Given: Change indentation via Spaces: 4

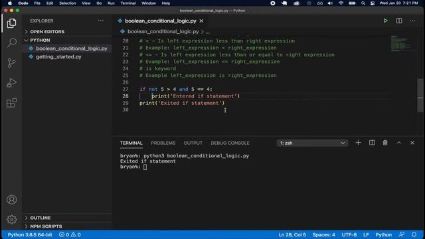Looking at the screenshot, I should click(x=323, y=234).
